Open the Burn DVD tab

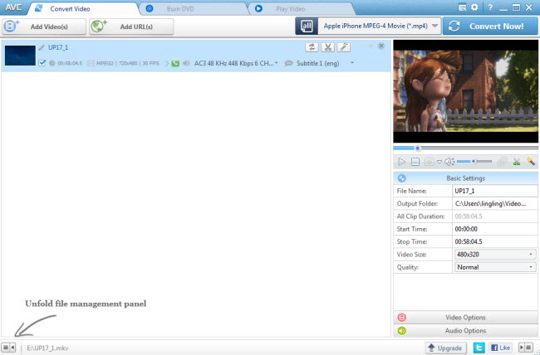coord(193,8)
